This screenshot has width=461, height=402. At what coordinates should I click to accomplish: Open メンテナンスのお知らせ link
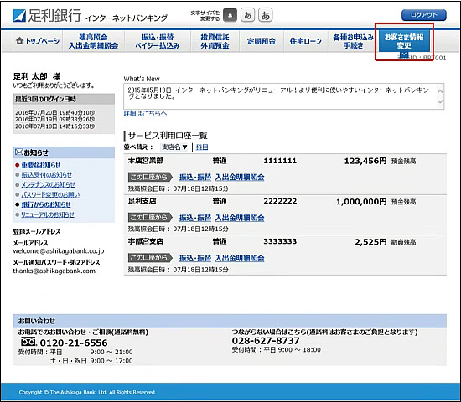[x=49, y=184]
